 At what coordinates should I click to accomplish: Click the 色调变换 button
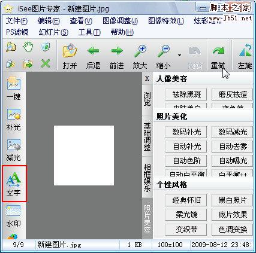coord(232,229)
